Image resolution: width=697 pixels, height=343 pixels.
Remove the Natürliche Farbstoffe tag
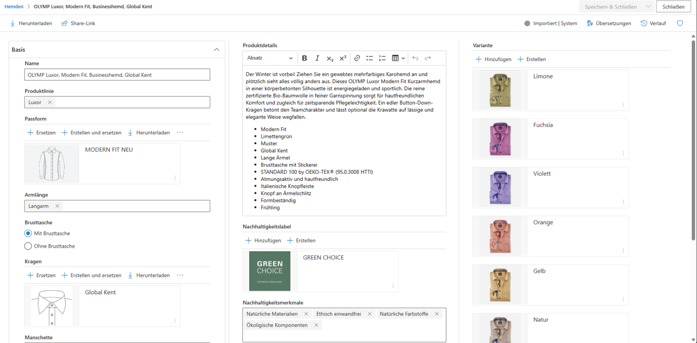pos(437,314)
